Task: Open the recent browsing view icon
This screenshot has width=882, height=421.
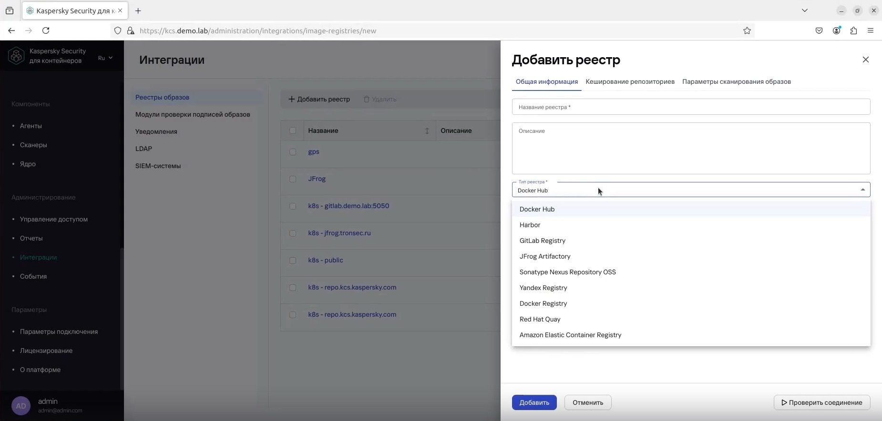Action: click(x=10, y=10)
